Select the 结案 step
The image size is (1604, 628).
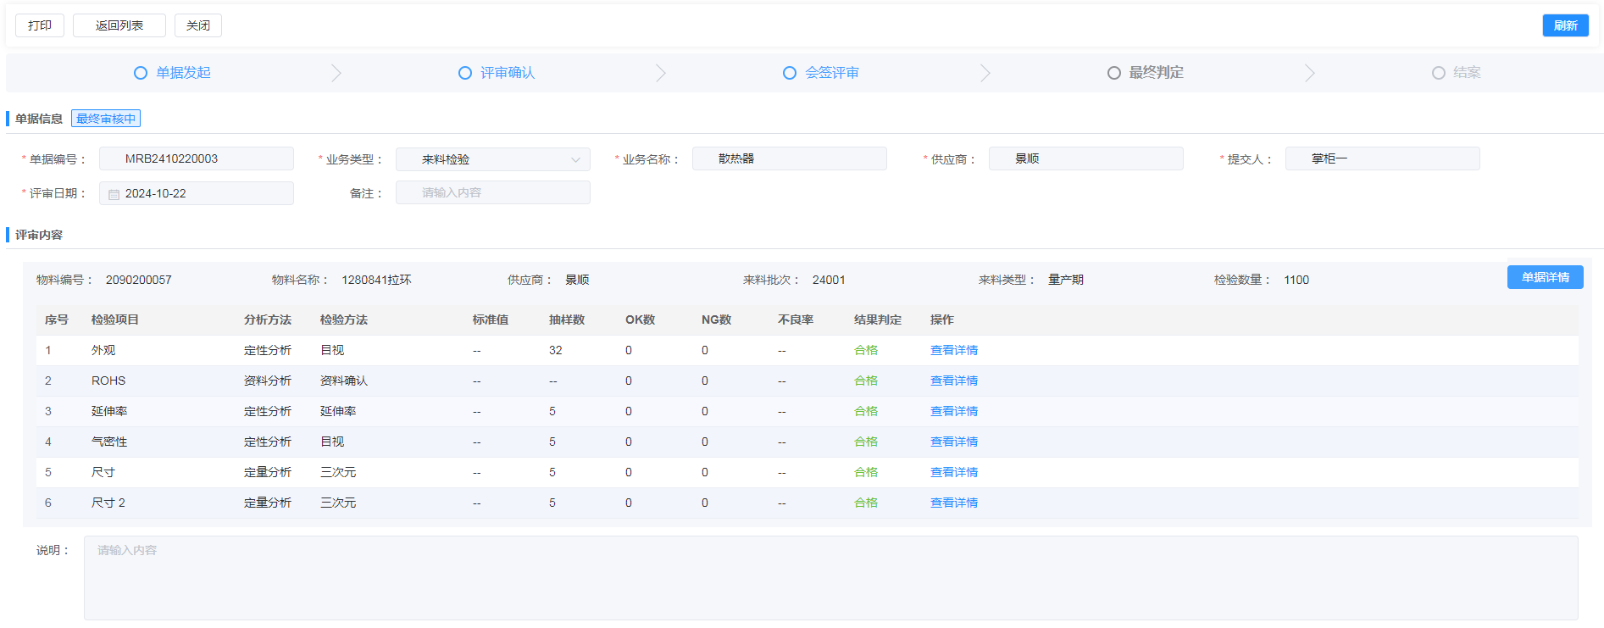click(x=1467, y=73)
